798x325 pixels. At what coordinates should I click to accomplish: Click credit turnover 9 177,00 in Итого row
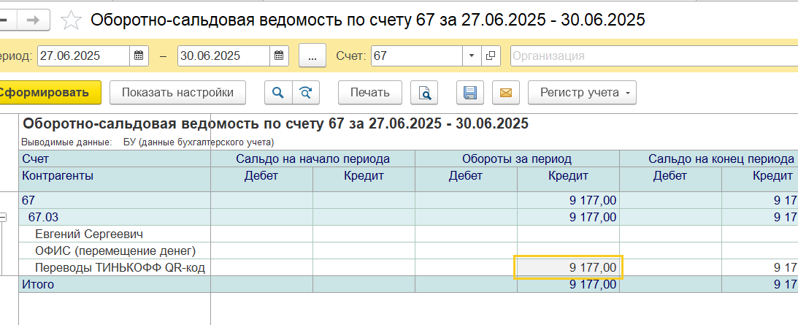[568, 284]
